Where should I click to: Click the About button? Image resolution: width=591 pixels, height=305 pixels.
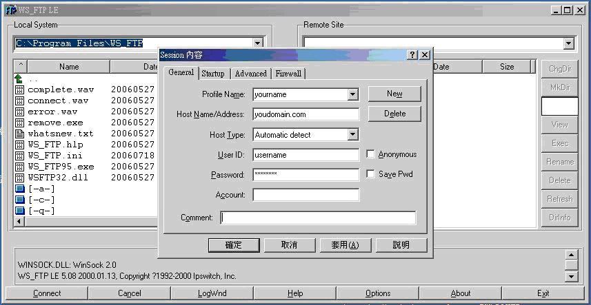tap(460, 293)
